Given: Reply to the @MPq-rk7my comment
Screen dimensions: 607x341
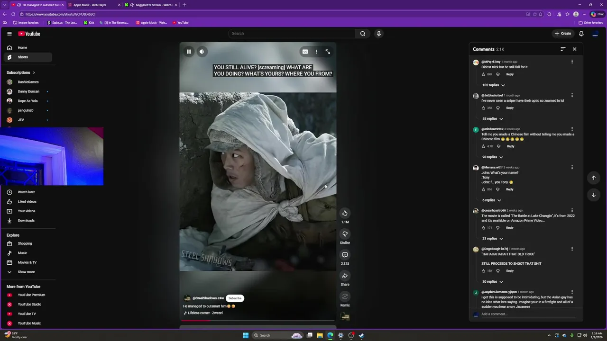Looking at the screenshot, I should click(x=510, y=74).
